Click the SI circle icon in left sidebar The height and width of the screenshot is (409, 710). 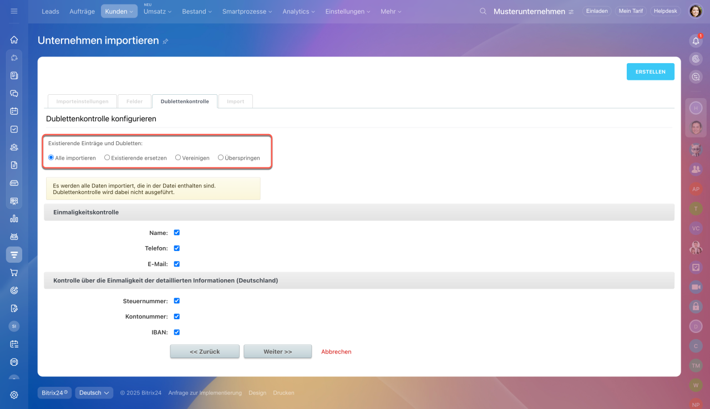[x=14, y=326]
